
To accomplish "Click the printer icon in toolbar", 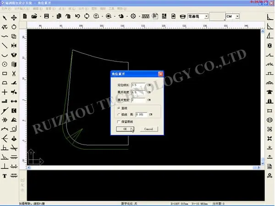I will (182, 17).
